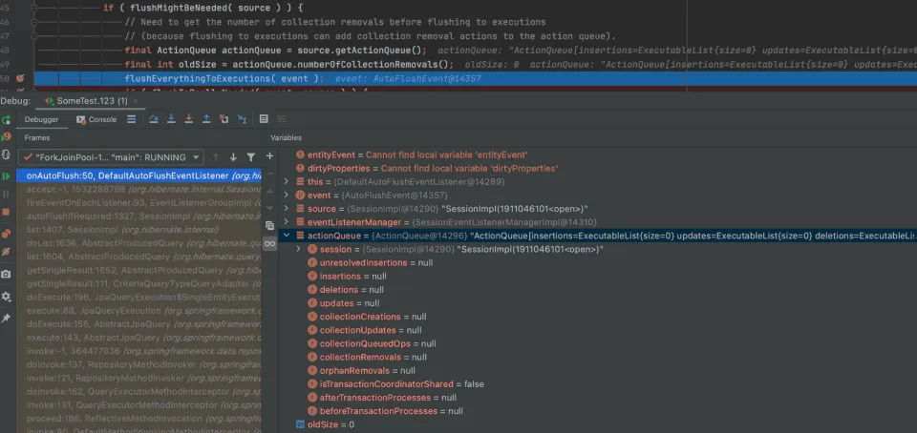Open debugger settings gear icon

coord(6,297)
